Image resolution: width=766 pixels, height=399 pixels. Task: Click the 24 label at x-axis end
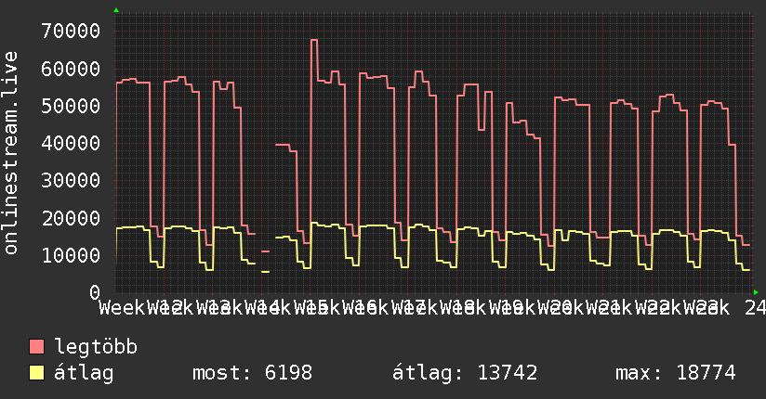(755, 308)
